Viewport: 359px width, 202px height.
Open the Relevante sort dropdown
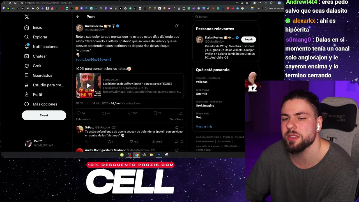point(83,119)
